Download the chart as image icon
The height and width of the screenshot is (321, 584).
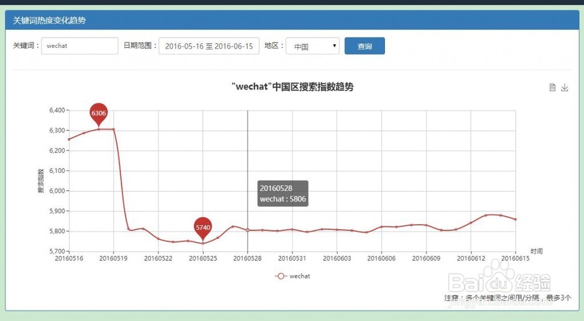565,87
